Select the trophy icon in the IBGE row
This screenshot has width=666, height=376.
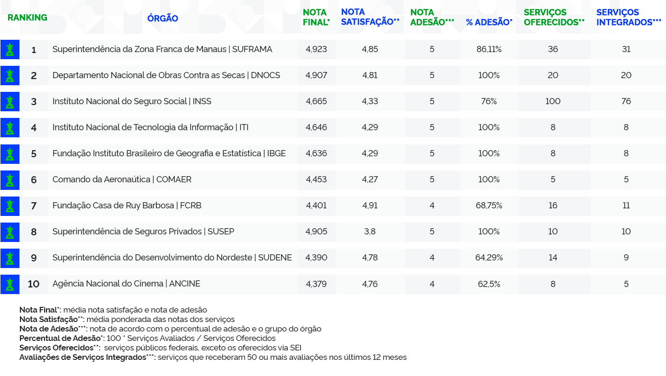click(10, 153)
